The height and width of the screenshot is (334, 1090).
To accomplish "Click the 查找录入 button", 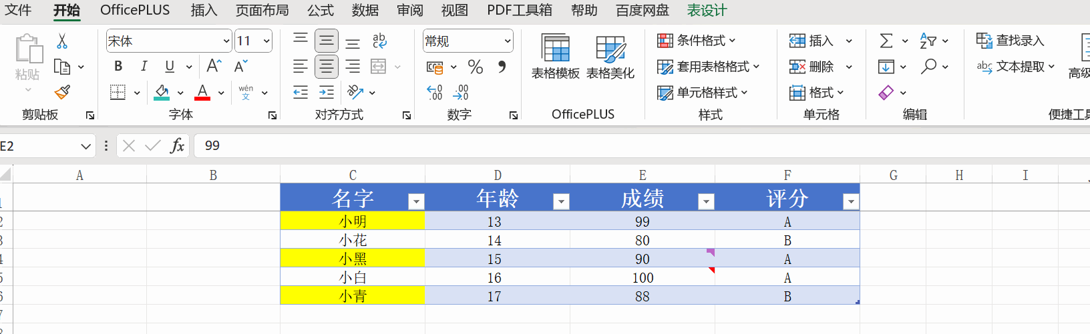I will (x=1011, y=41).
